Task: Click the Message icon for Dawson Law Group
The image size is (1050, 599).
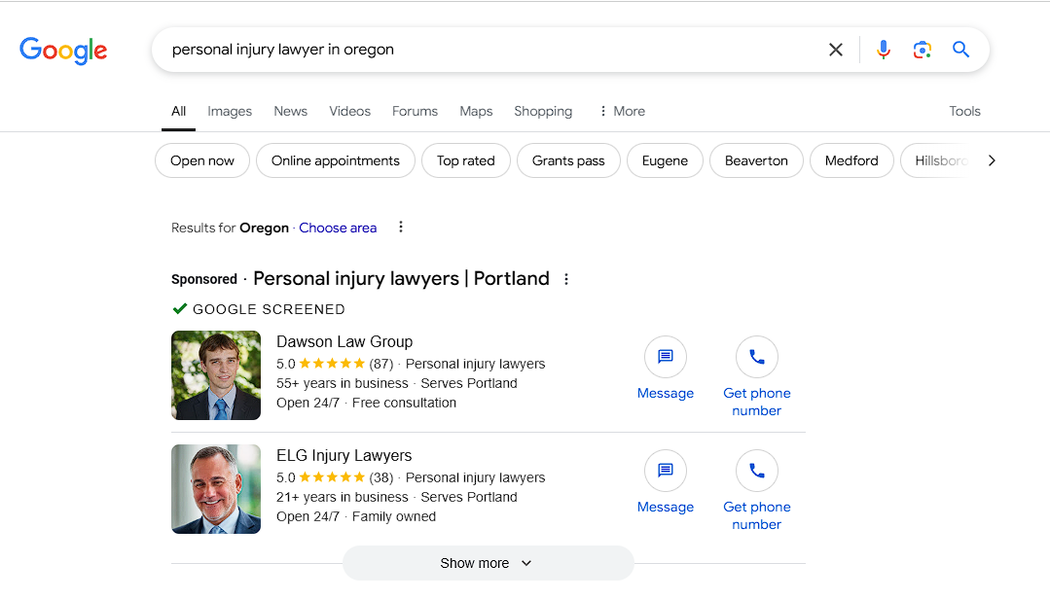Action: (666, 357)
